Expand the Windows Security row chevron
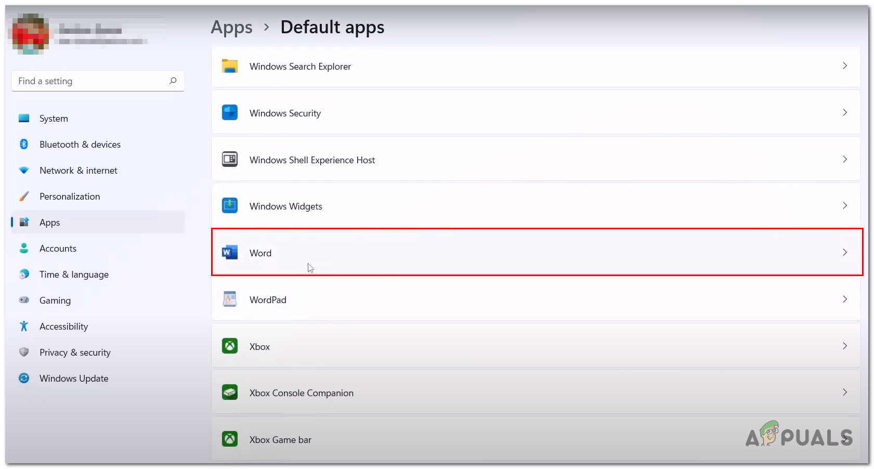Screen dimensions: 874x469 point(844,113)
